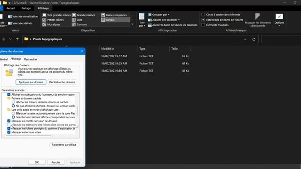Toggle Extensions de noms de fichiers checkbox
The height and width of the screenshot is (169, 301).
click(203, 20)
